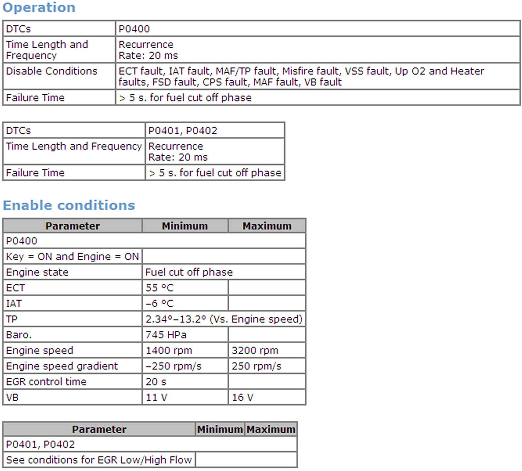
Task: Select the VB maximum value 16 V
Action: point(242,397)
